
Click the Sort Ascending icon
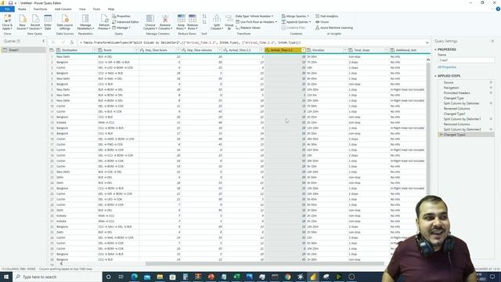(204, 16)
